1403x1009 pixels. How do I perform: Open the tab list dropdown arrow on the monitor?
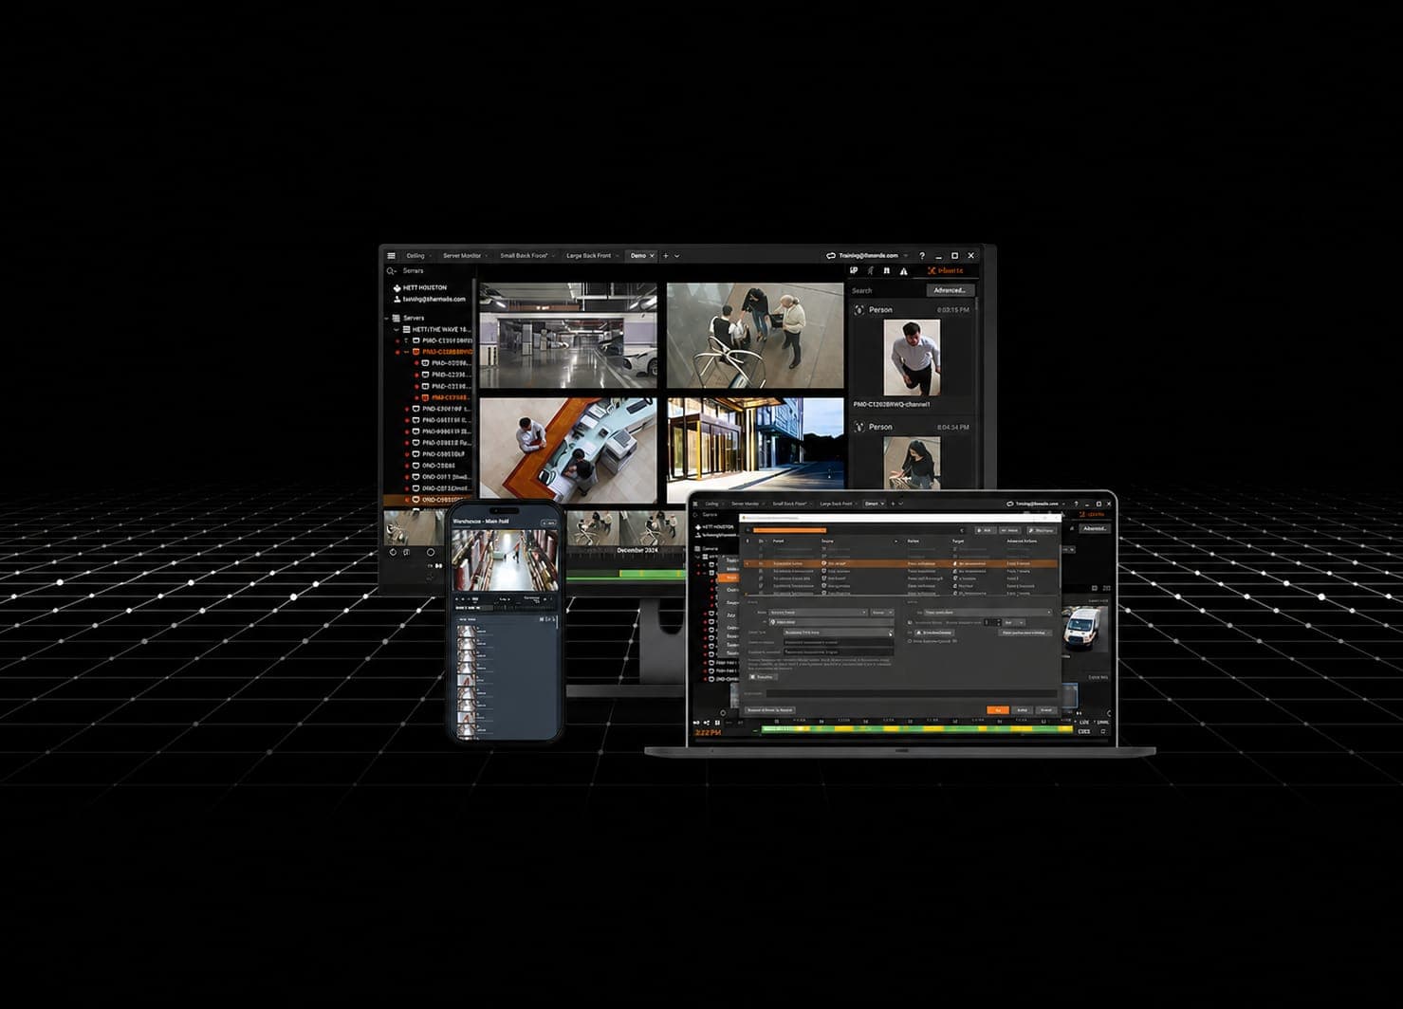click(x=676, y=256)
